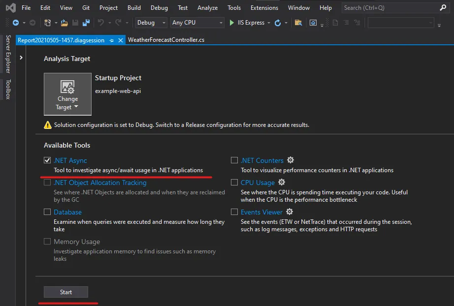The width and height of the screenshot is (454, 306).
Task: Open the CPU Usage link
Action: (258, 183)
